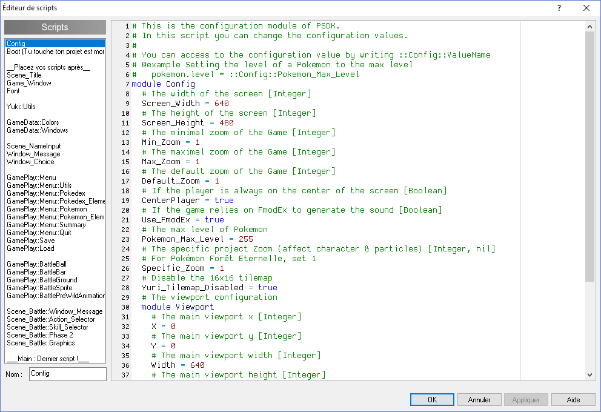Click 'true' on the CenterPlayer line

[224, 201]
